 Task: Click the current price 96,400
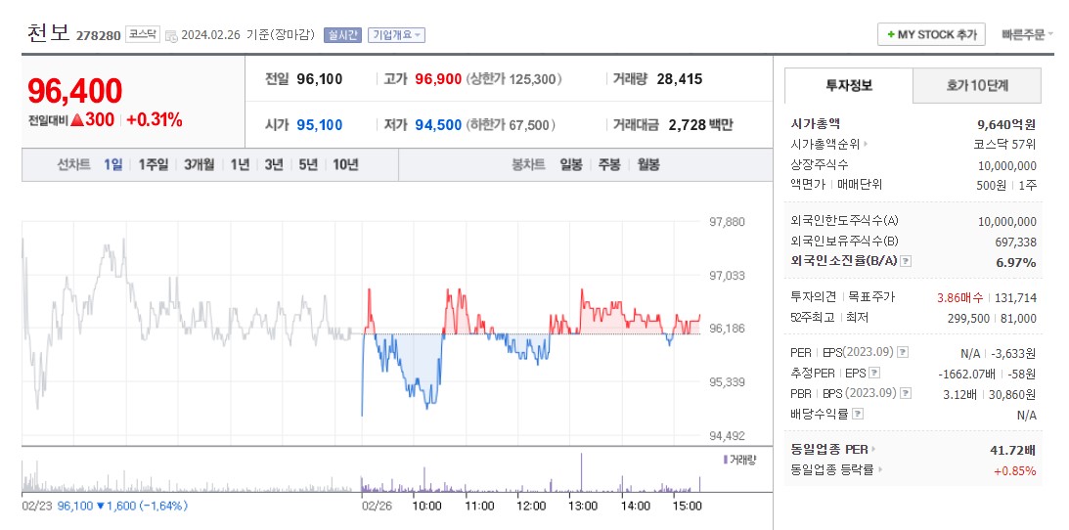pyautogui.click(x=75, y=91)
